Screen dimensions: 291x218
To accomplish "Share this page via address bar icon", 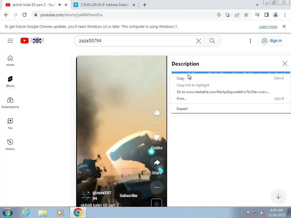I will pyautogui.click(x=237, y=15).
